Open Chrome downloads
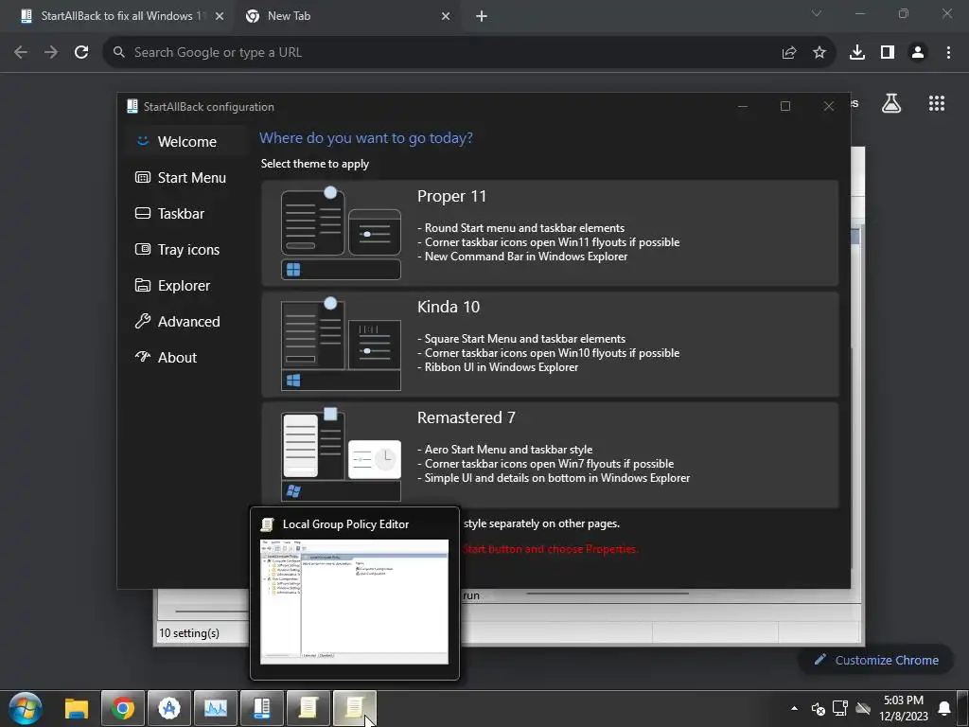 (857, 53)
